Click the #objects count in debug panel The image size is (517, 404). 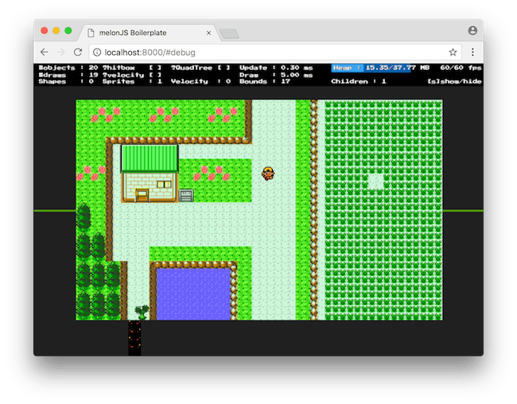[68, 68]
